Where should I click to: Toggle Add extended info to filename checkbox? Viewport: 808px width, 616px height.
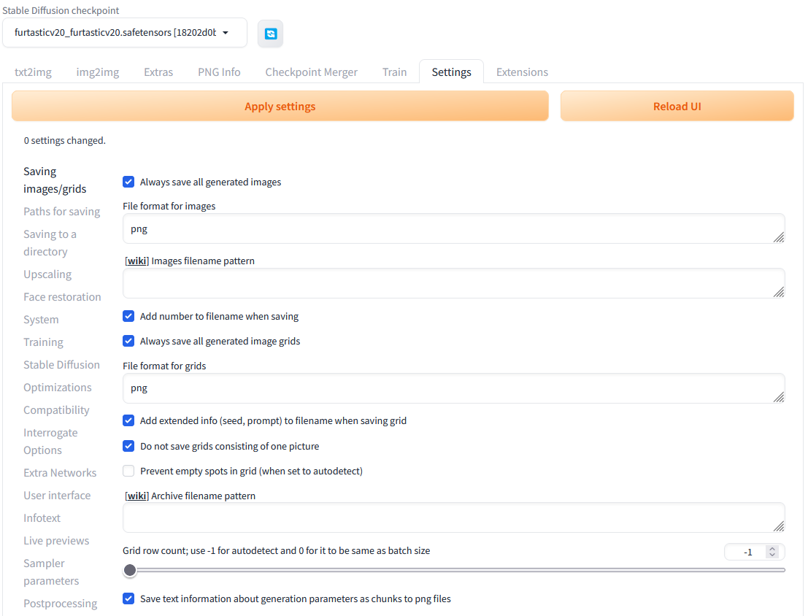point(128,420)
